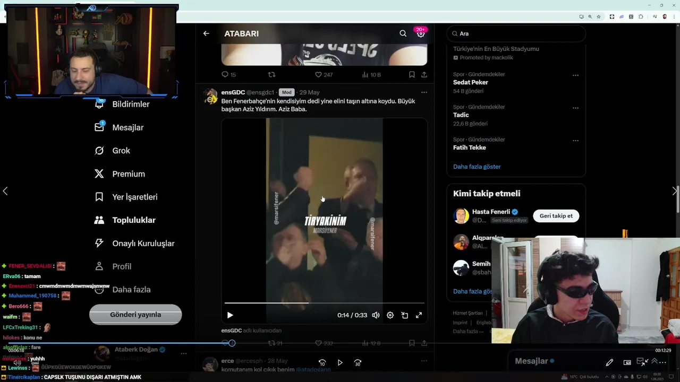Repost the tweet above ensGDC's post

click(x=271, y=75)
